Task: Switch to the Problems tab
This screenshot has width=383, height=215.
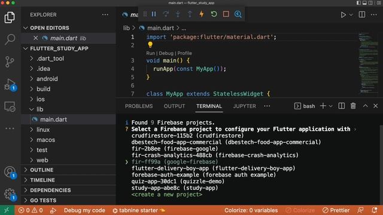Action: [139, 106]
